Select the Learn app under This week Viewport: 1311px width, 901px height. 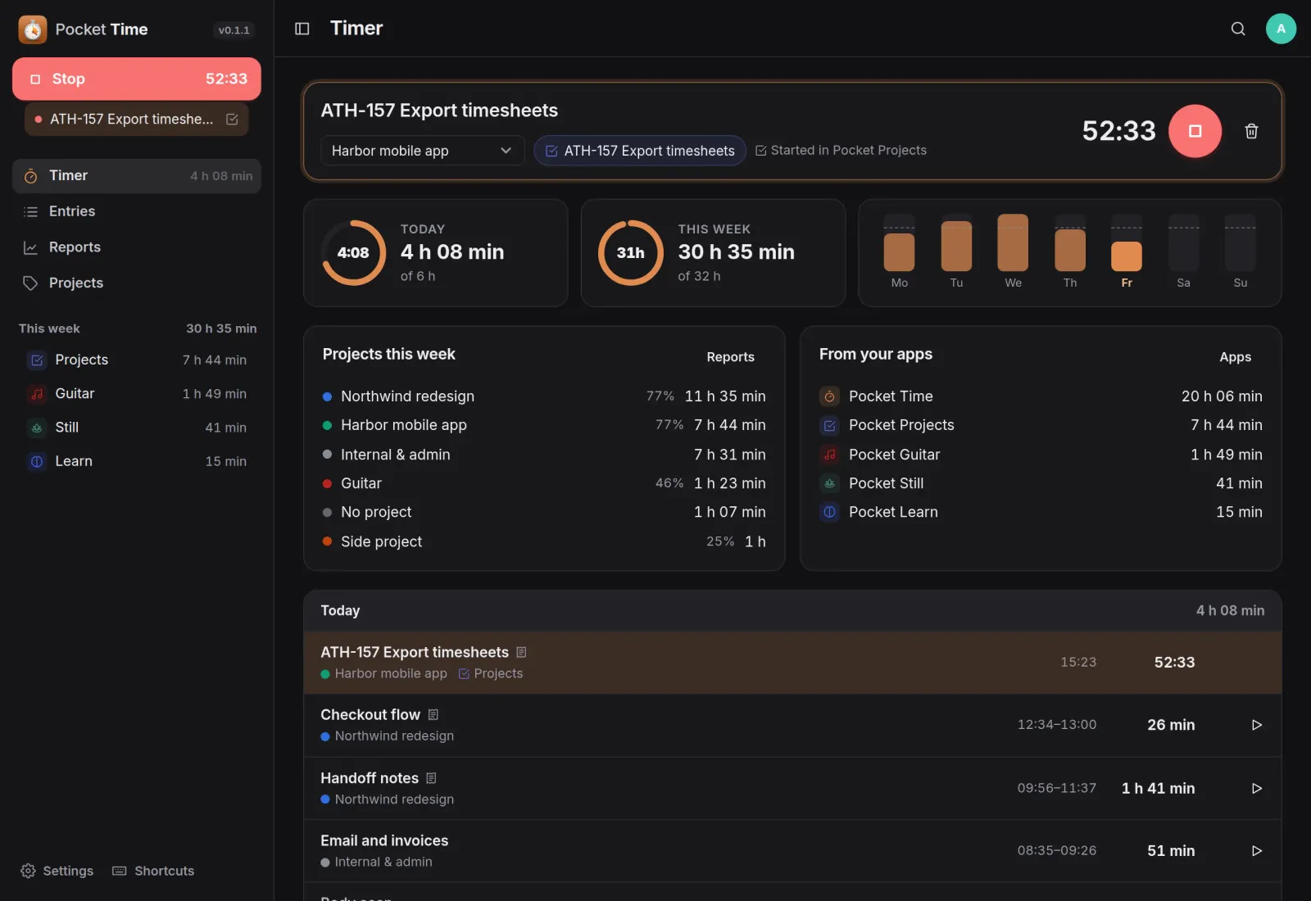pyautogui.click(x=137, y=461)
